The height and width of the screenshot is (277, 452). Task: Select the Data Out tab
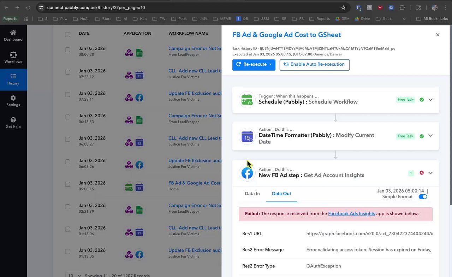pyautogui.click(x=281, y=194)
